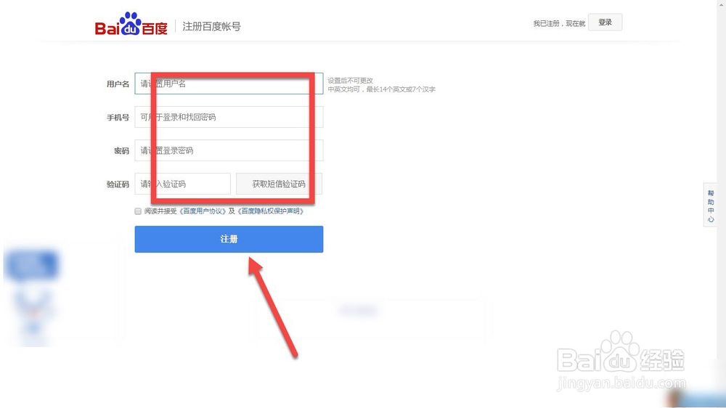Focus the 手机号 phone number field
Viewport: 726px width, 408px height.
point(229,117)
